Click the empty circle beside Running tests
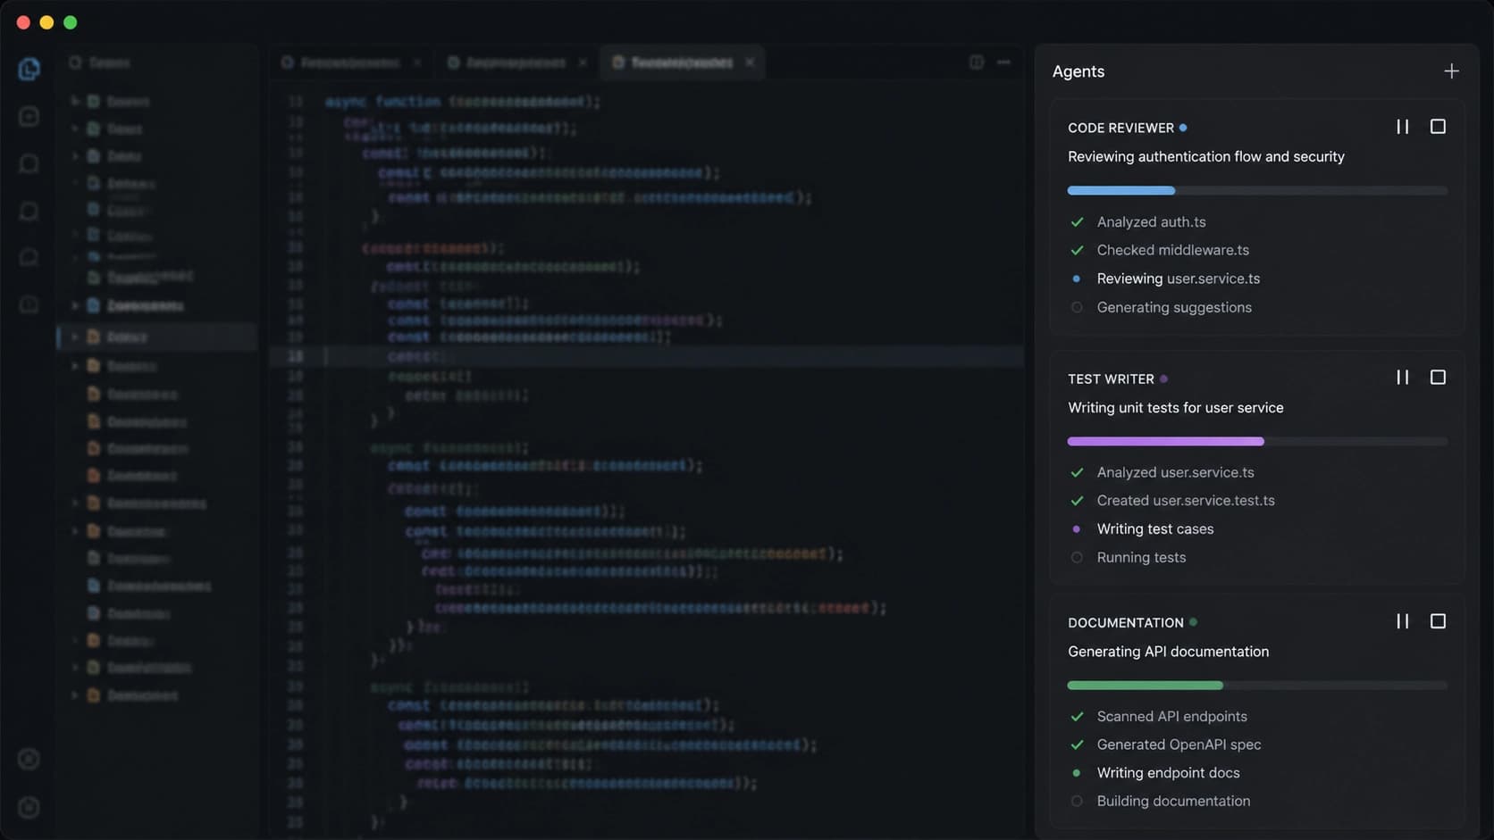 click(x=1077, y=558)
